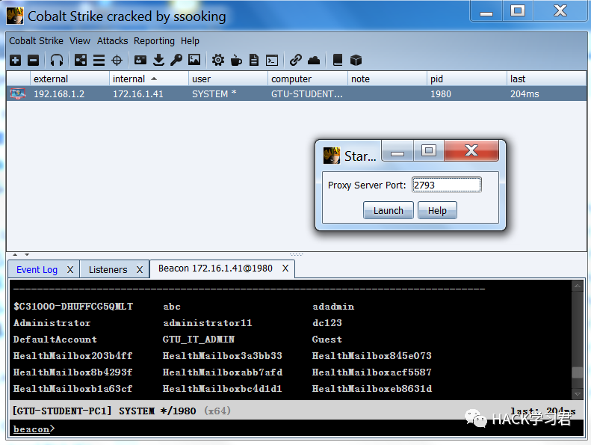This screenshot has height=445, width=591.
Task: Select the 192.168.1.2 beacon session row
Action: point(297,93)
